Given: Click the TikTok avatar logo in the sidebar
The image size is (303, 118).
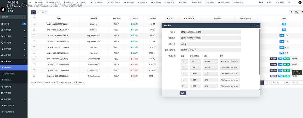Looking at the screenshot, I should [3, 10].
